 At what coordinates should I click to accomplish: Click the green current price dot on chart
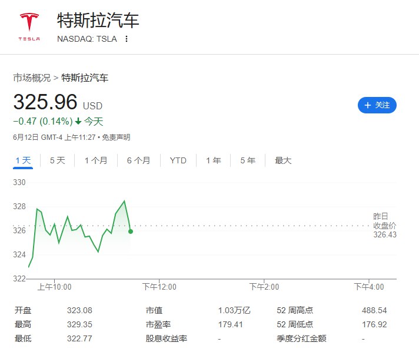(x=131, y=231)
